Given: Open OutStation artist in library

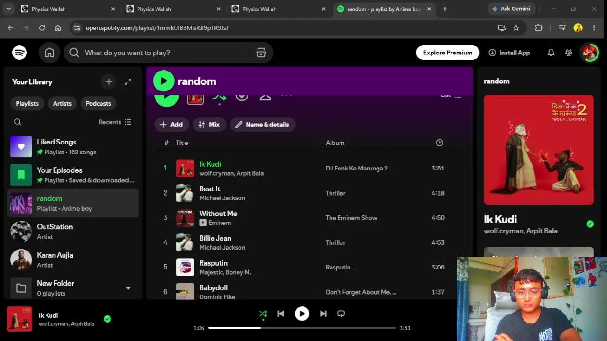Looking at the screenshot, I should click(x=73, y=232).
